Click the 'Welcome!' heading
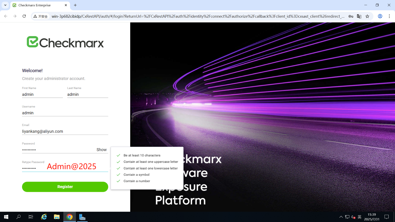 pyautogui.click(x=32, y=71)
